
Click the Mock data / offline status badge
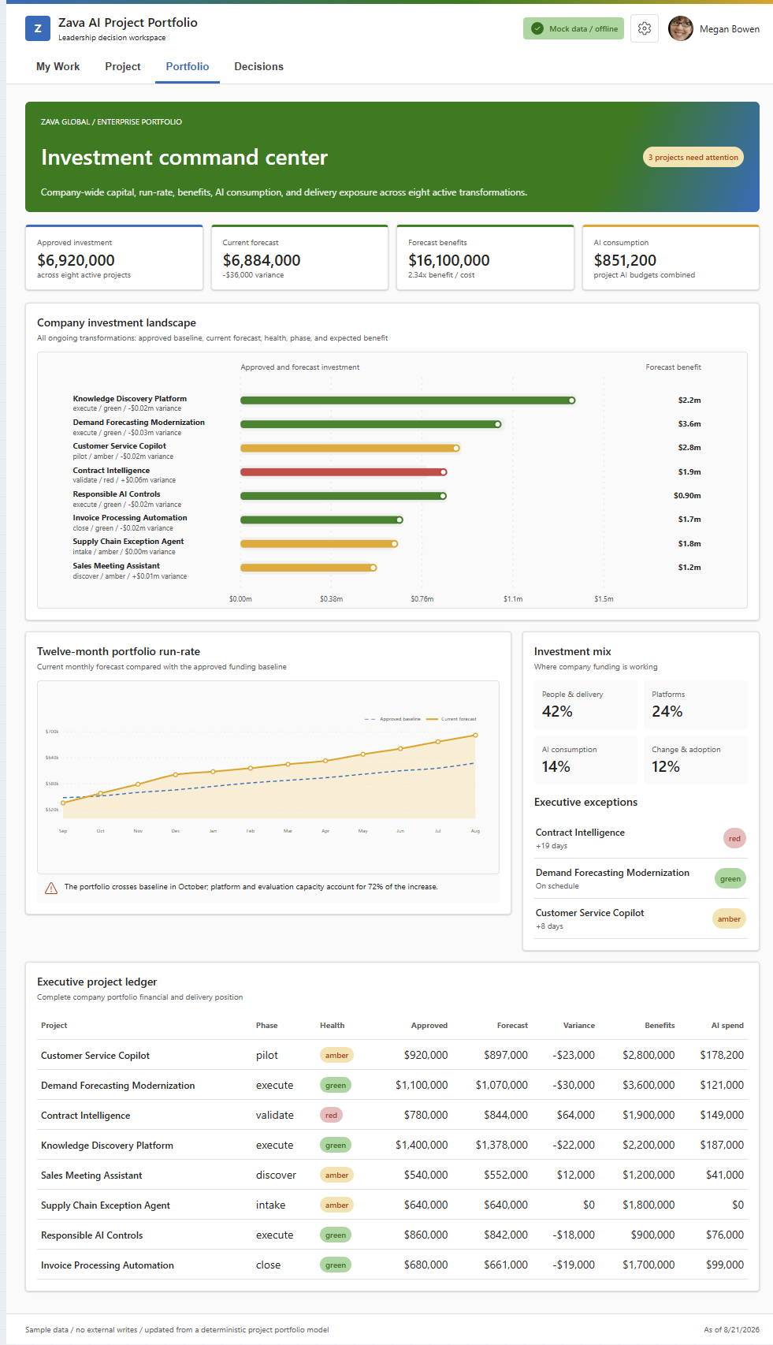[x=574, y=28]
